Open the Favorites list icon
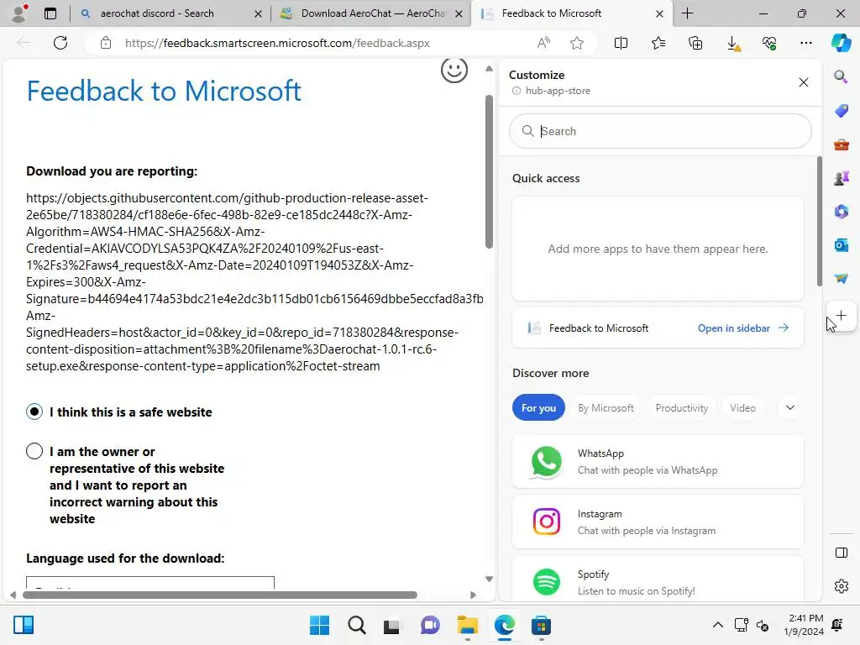Image resolution: width=860 pixels, height=645 pixels. [x=658, y=43]
